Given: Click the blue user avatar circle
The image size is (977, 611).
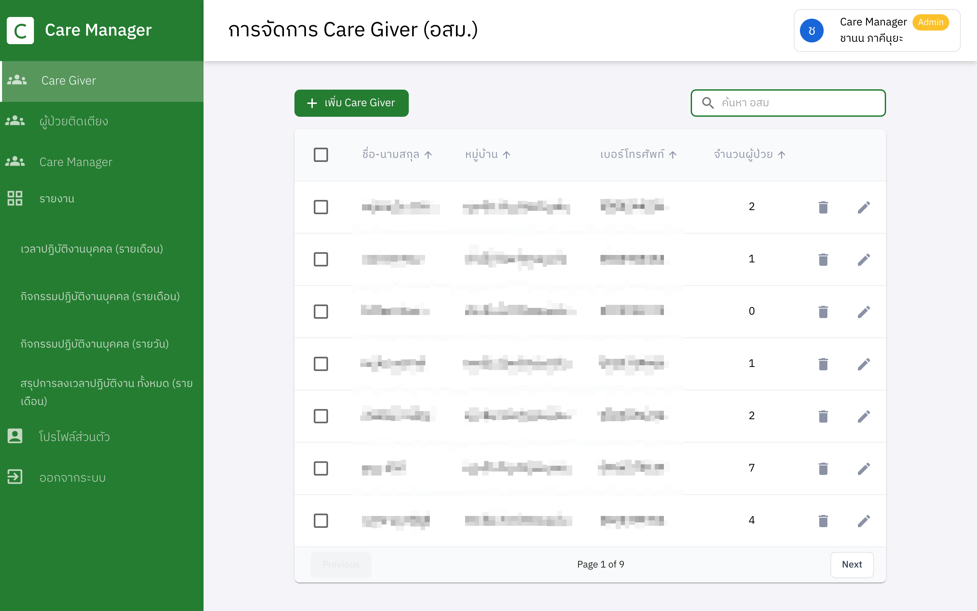Looking at the screenshot, I should click(812, 30).
